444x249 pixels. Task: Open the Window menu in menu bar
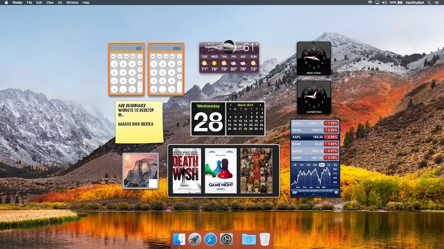pos(72,2)
